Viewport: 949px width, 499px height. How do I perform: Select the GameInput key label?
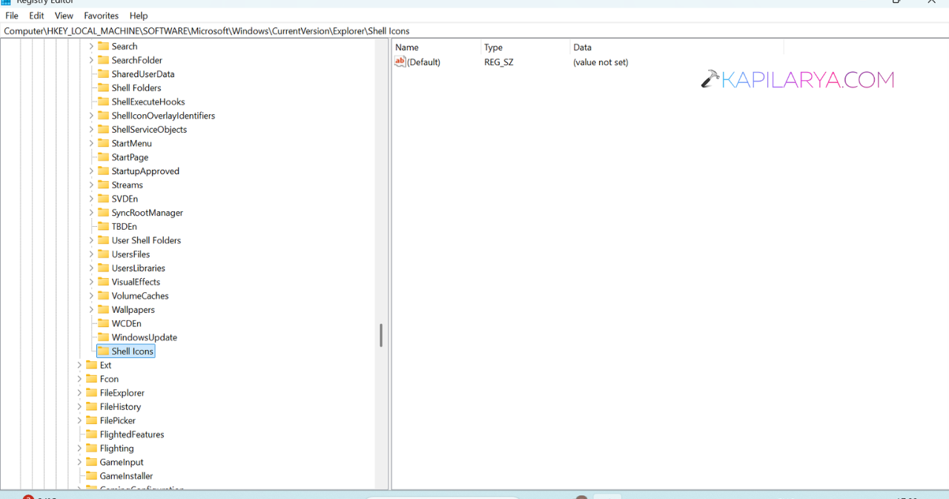pyautogui.click(x=122, y=462)
